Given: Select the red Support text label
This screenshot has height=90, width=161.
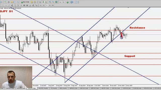Looking at the screenshot, I should coord(130,56).
